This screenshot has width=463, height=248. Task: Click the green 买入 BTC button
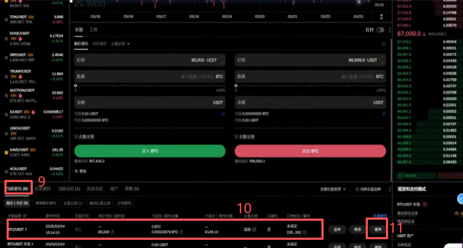pos(150,151)
